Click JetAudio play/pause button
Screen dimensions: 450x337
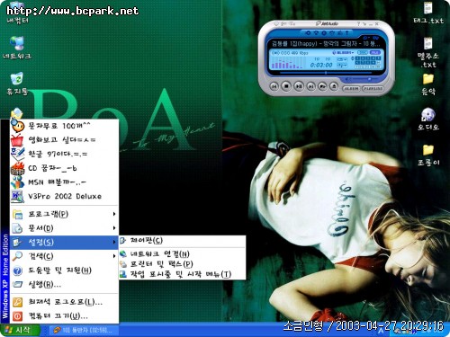(x=299, y=86)
